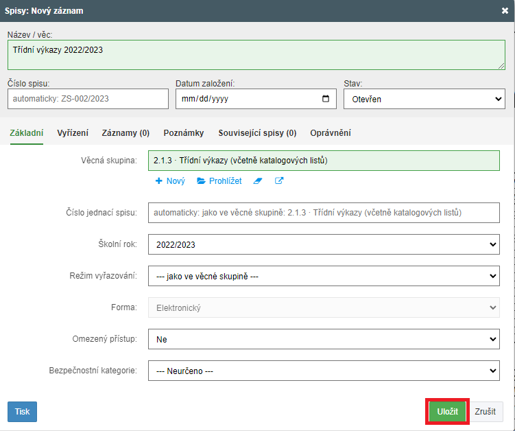Switch to the Vyřízení tab
The height and width of the screenshot is (431, 515).
(x=73, y=133)
